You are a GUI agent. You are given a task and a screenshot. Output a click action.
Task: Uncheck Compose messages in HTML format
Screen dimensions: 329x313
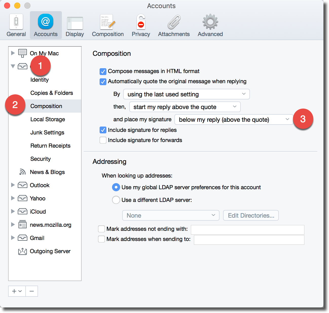pyautogui.click(x=103, y=71)
